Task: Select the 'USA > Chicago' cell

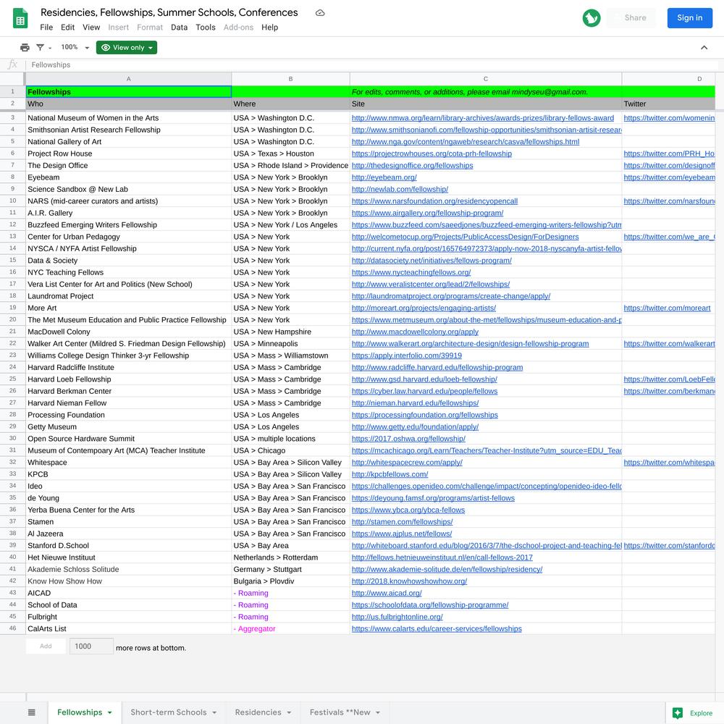Action: point(290,450)
